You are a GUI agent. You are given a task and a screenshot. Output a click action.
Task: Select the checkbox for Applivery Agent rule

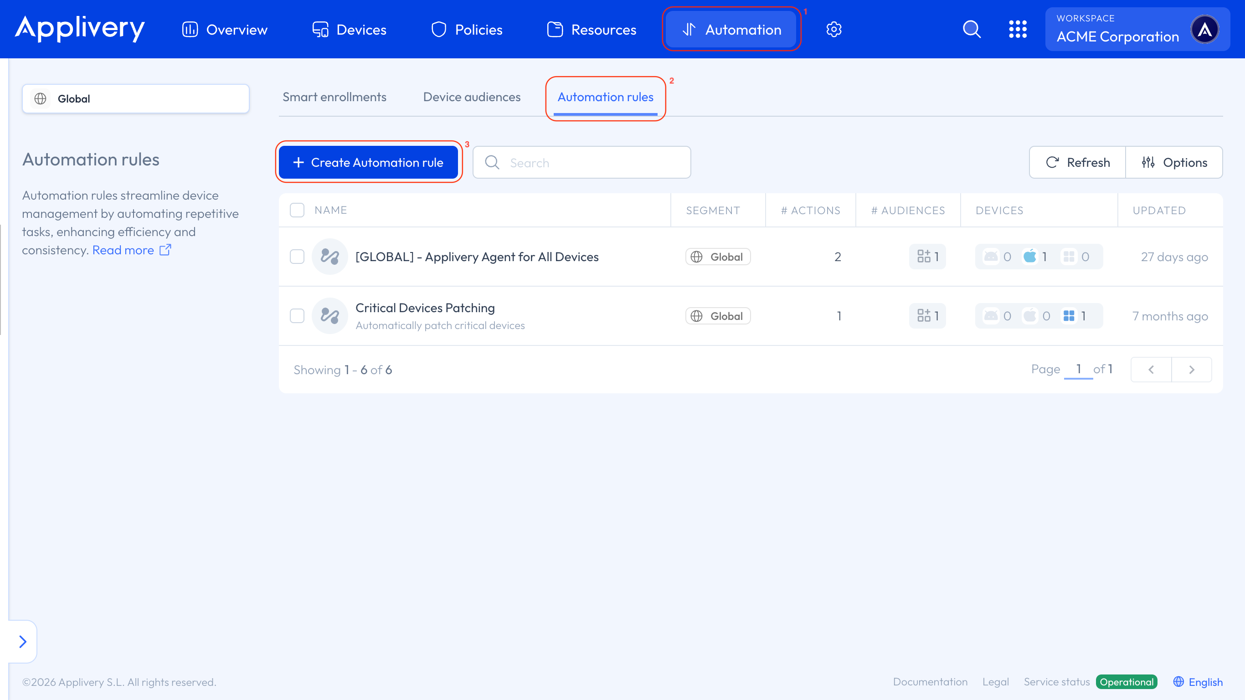(x=297, y=257)
